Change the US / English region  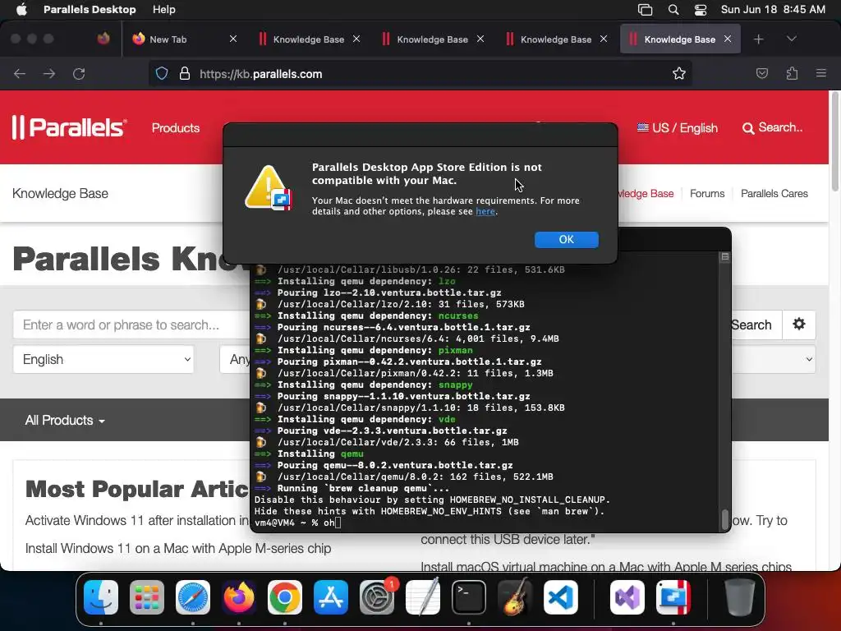point(677,127)
